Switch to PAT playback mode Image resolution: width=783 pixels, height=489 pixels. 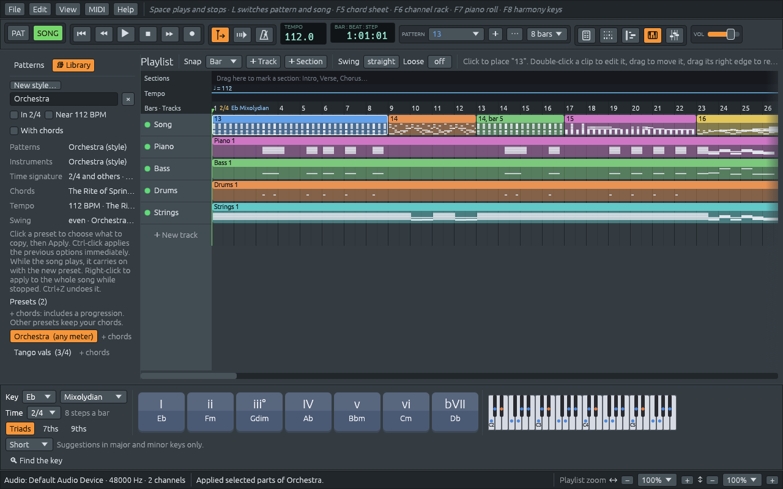18,34
